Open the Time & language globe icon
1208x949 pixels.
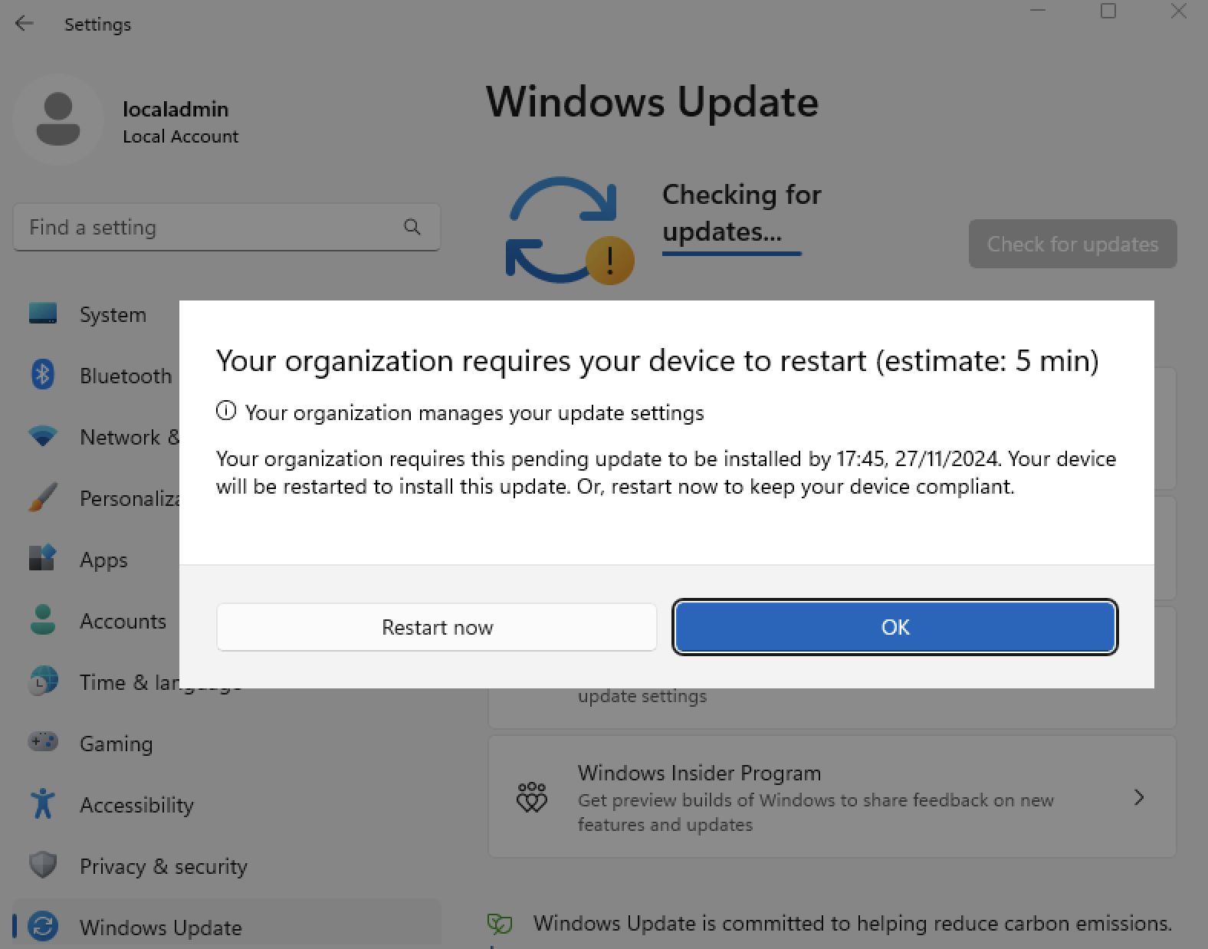coord(43,681)
